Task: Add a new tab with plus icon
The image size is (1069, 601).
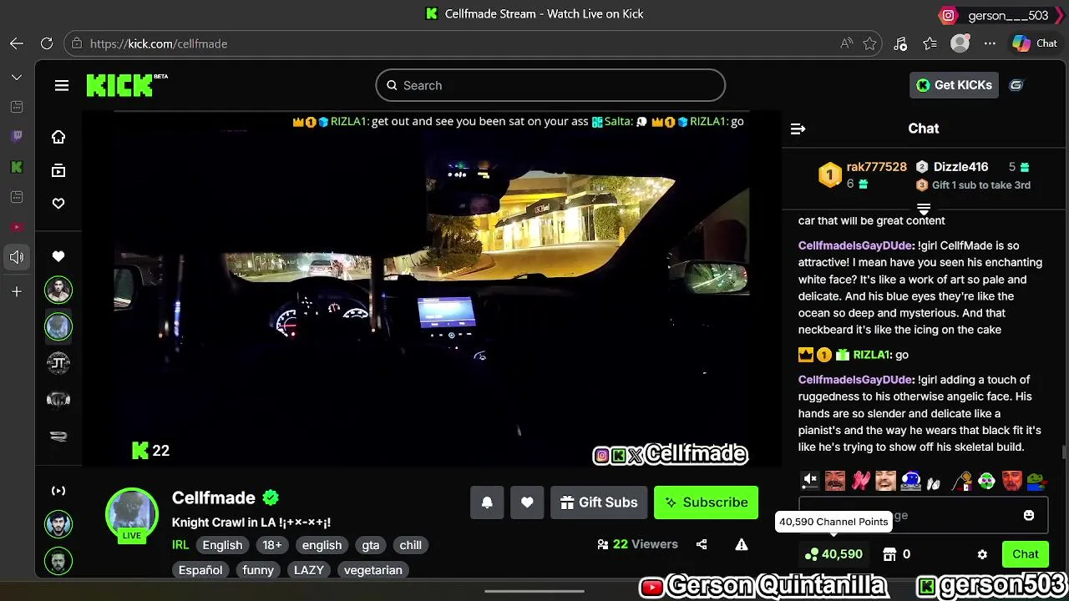Action: click(x=17, y=291)
